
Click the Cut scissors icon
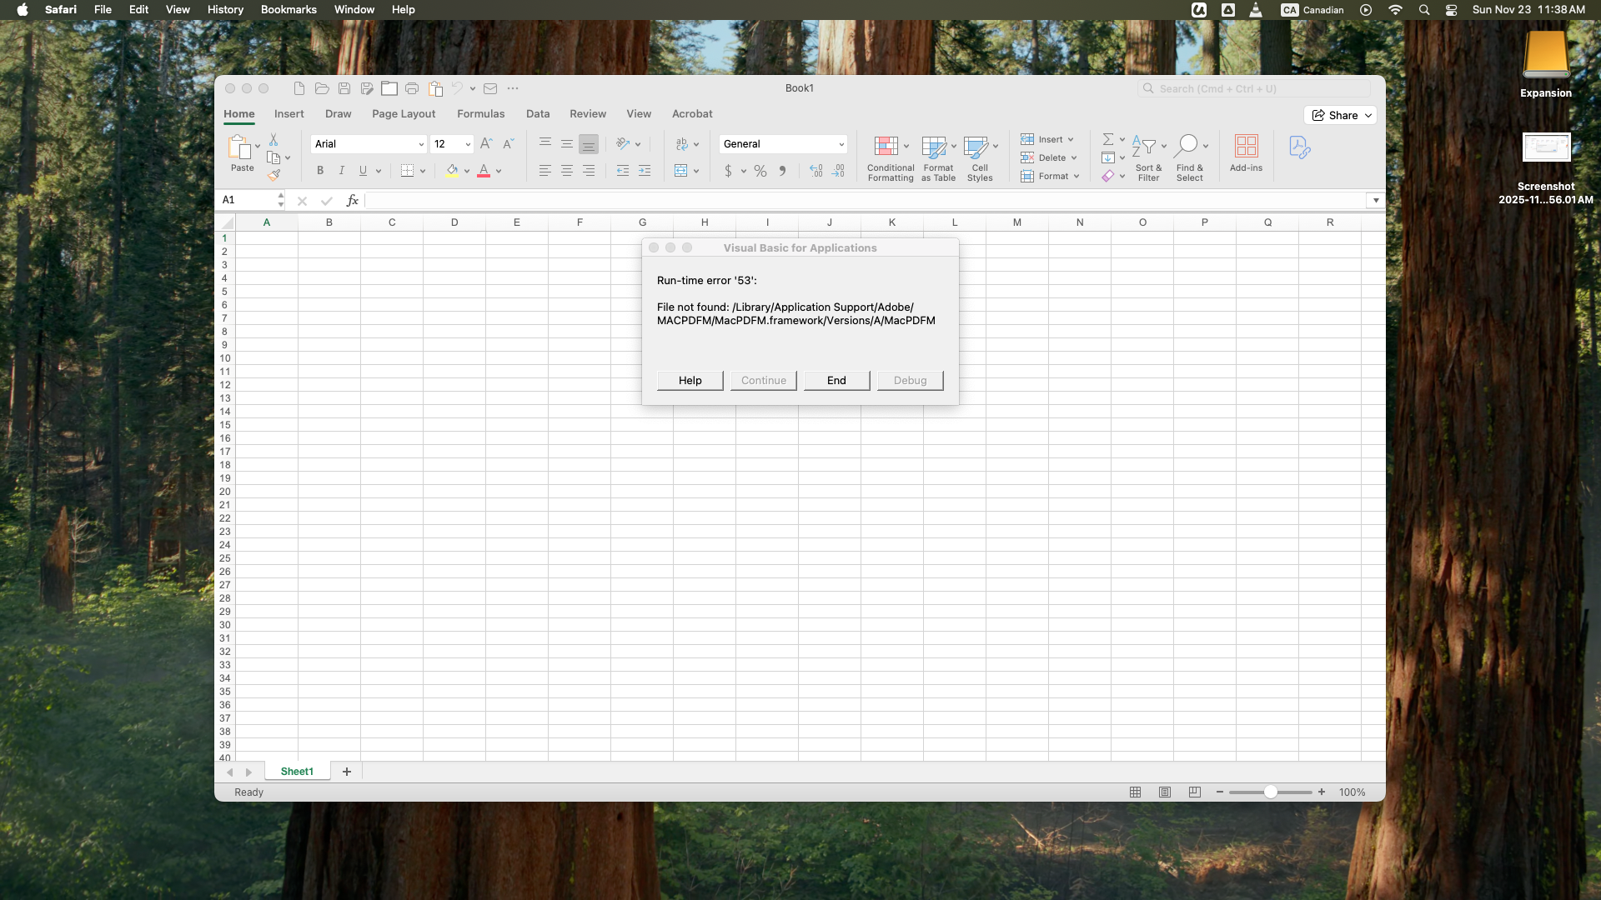click(x=274, y=140)
